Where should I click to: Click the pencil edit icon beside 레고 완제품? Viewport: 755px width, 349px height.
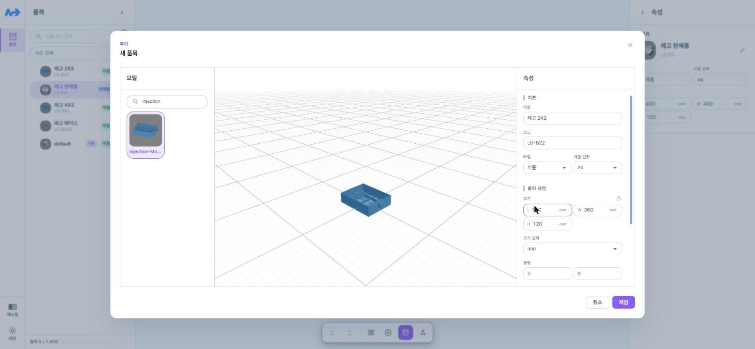pyautogui.click(x=742, y=50)
